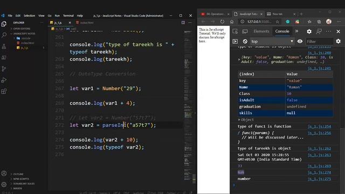This screenshot has width=345, height=194.
Task: Go back in the browser
Action: pos(203,22)
